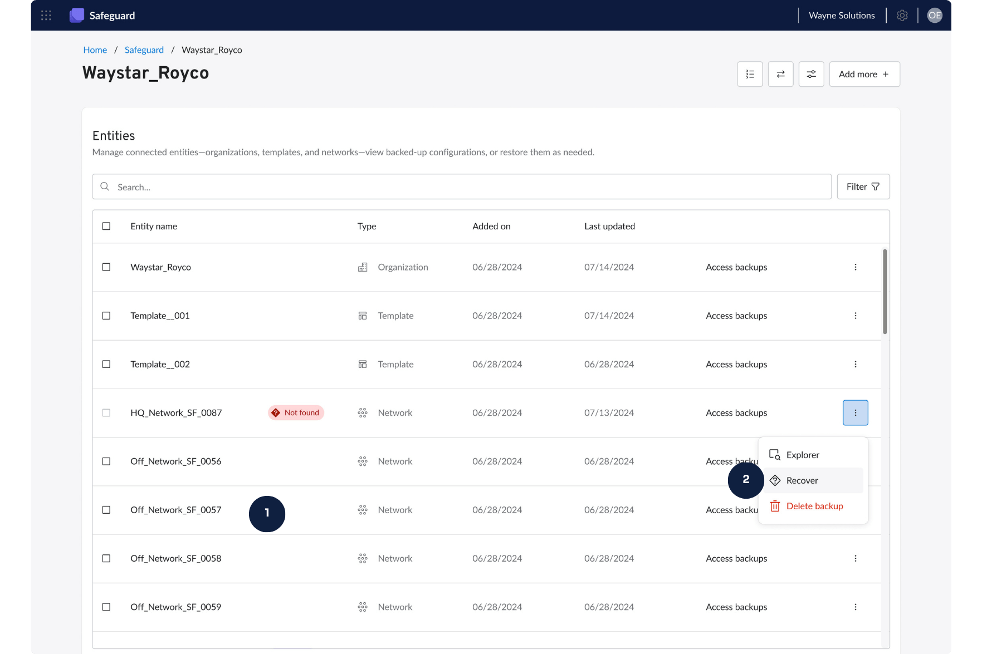This screenshot has width=982, height=654.
Task: Open the OE user avatar menu
Action: pyautogui.click(x=935, y=16)
